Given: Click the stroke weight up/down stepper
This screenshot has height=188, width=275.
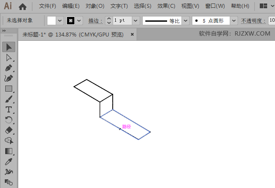Looking at the screenshot, I should click(x=109, y=21).
